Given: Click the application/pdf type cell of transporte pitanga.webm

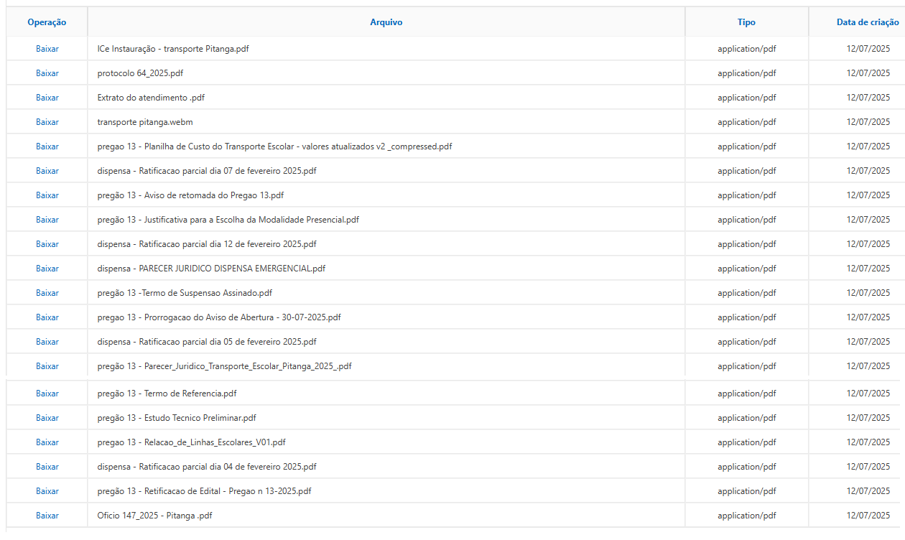Looking at the screenshot, I should point(747,122).
